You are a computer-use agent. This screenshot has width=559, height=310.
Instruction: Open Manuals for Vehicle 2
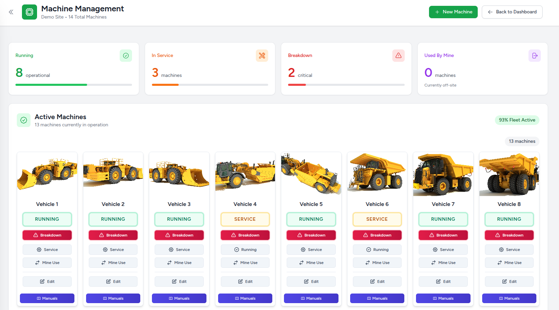pos(113,298)
